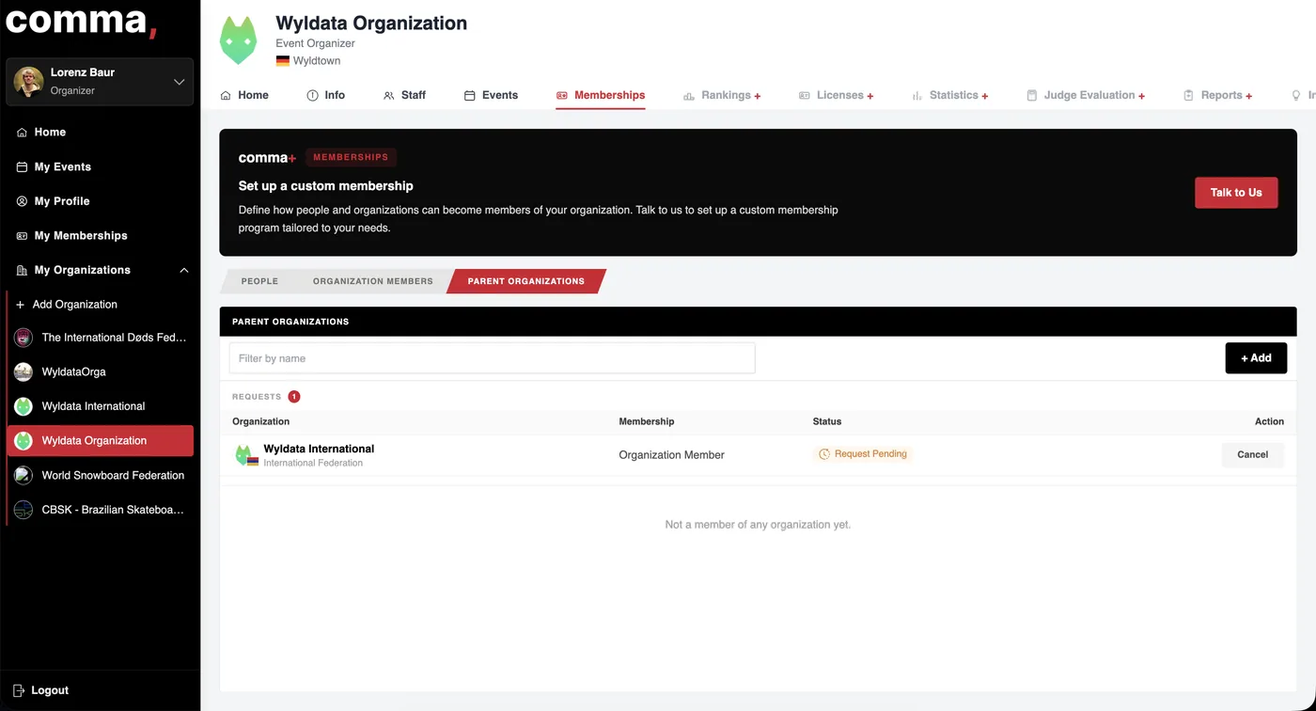
Task: Click My Memberships card icon
Action: pos(22,236)
